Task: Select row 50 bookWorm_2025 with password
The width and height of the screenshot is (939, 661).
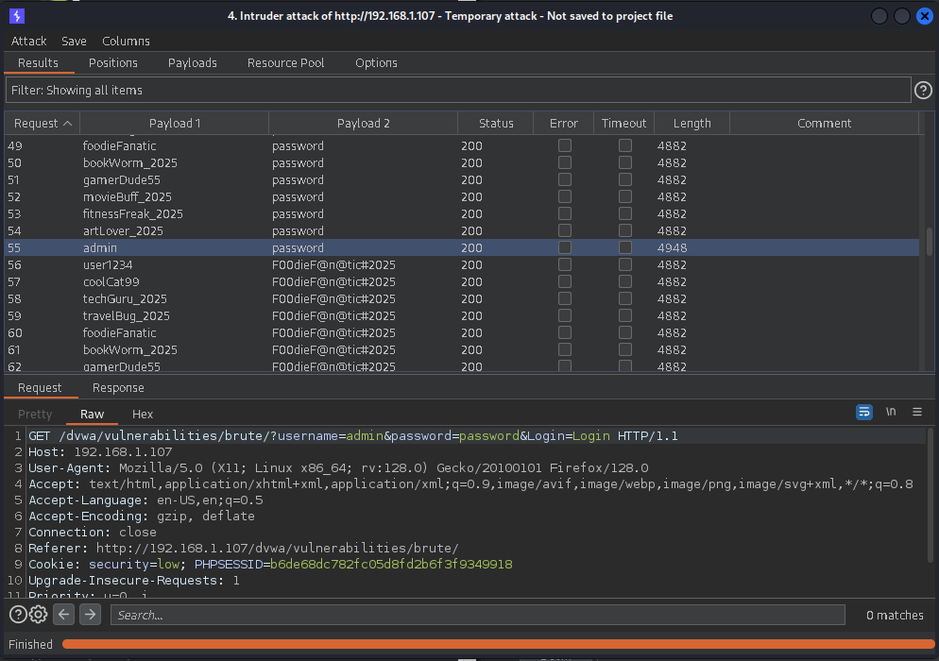Action: [x=462, y=162]
